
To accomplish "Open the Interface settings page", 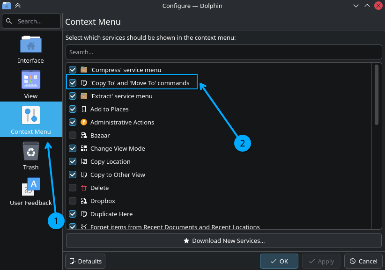I will (31, 50).
